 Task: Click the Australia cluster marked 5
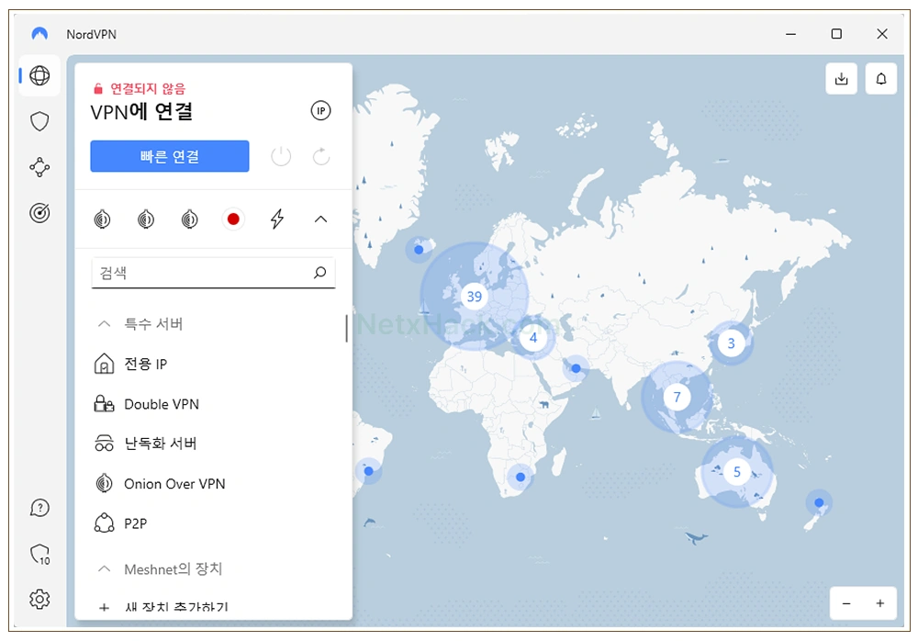click(737, 472)
